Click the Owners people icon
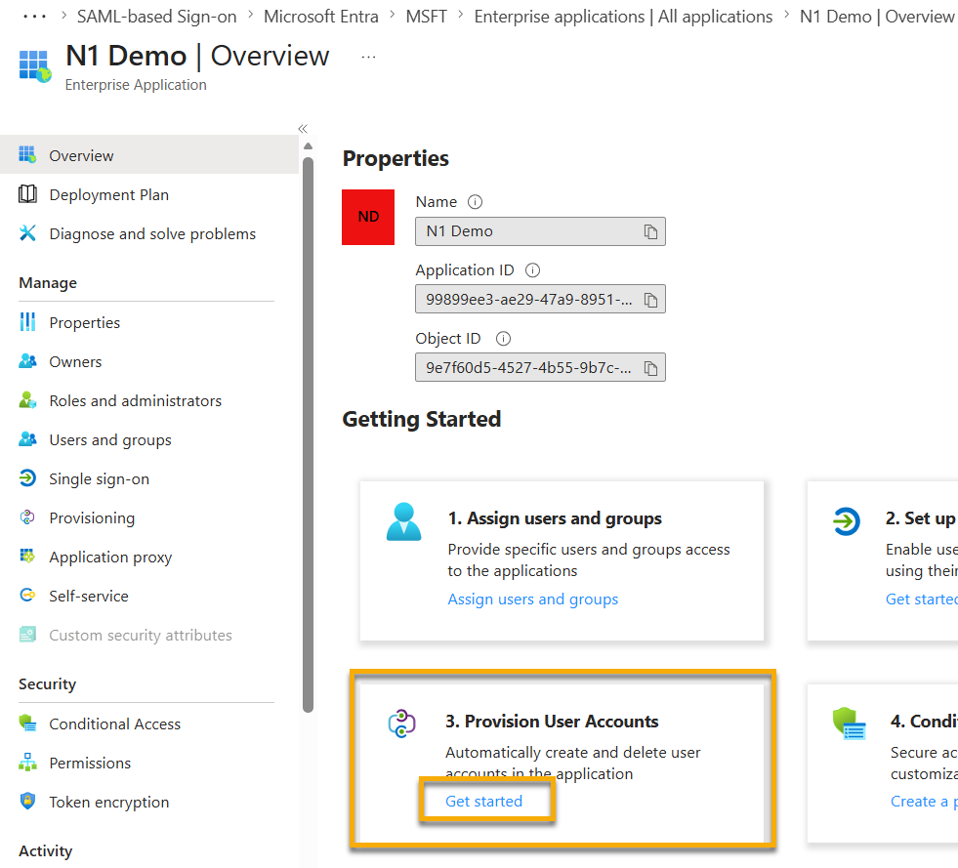 click(27, 361)
